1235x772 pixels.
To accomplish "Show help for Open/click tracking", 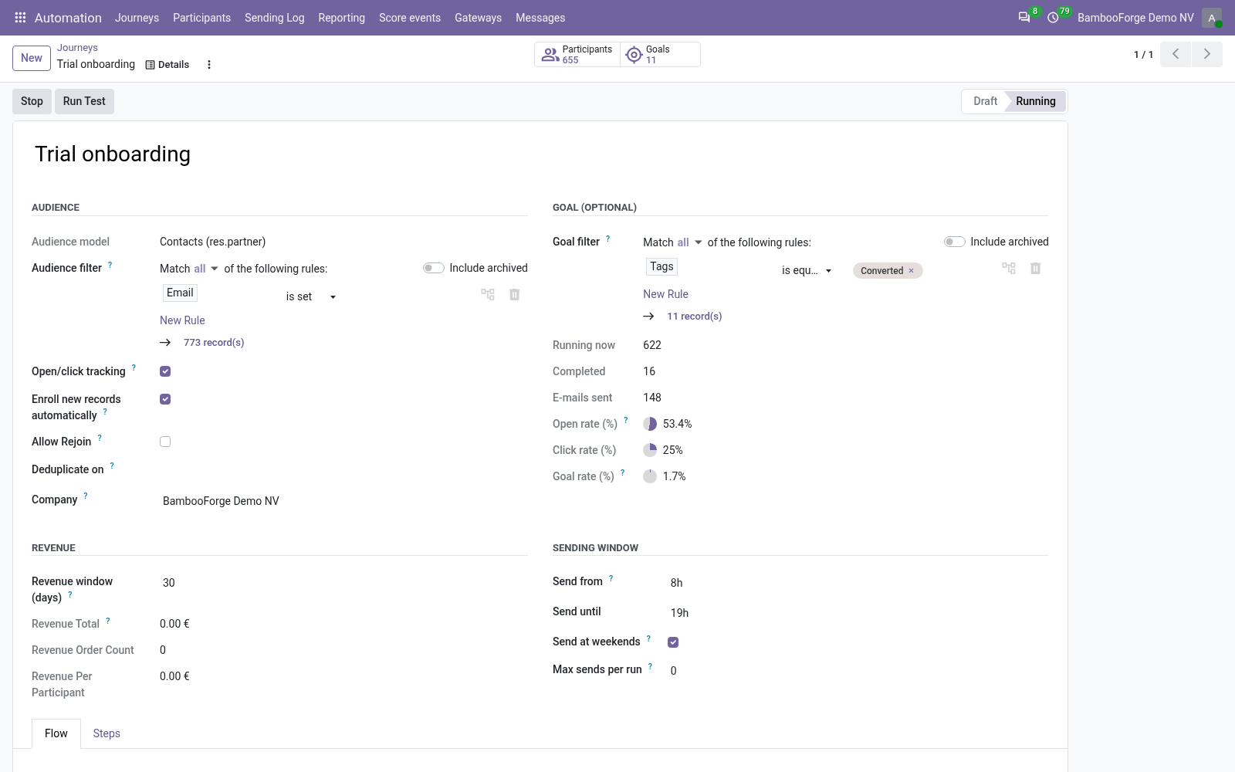I will click(134, 367).
